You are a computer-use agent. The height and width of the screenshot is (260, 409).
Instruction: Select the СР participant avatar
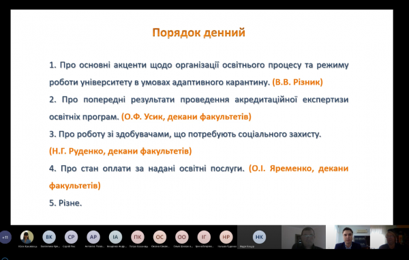pos(71,237)
